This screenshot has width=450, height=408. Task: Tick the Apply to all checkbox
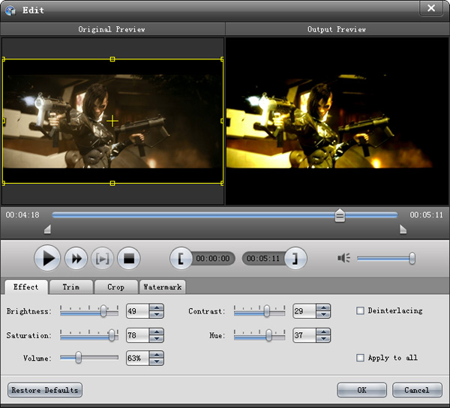pos(360,358)
